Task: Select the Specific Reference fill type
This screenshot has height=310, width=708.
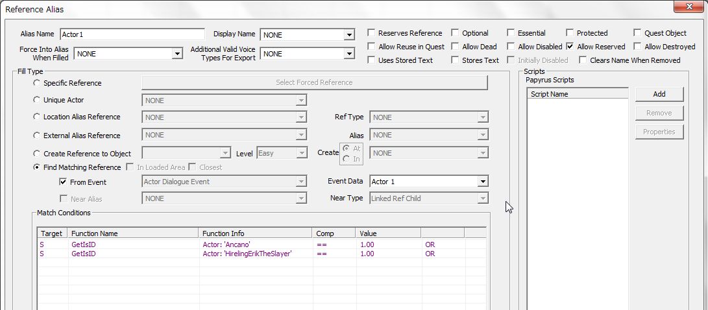Action: pyautogui.click(x=37, y=83)
